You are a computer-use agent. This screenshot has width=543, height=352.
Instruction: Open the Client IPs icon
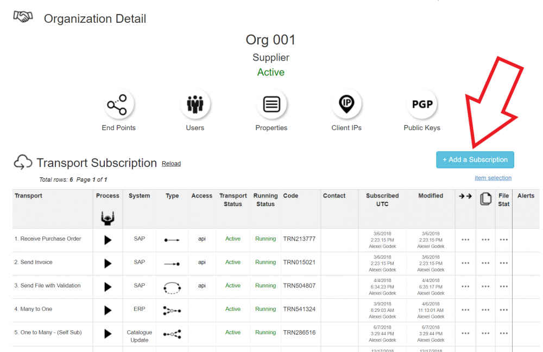346,104
